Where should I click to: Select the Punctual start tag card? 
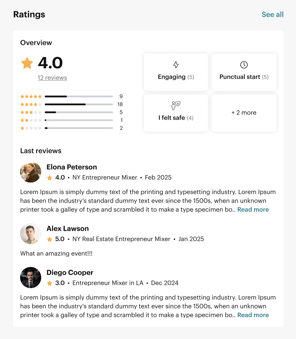click(x=244, y=72)
